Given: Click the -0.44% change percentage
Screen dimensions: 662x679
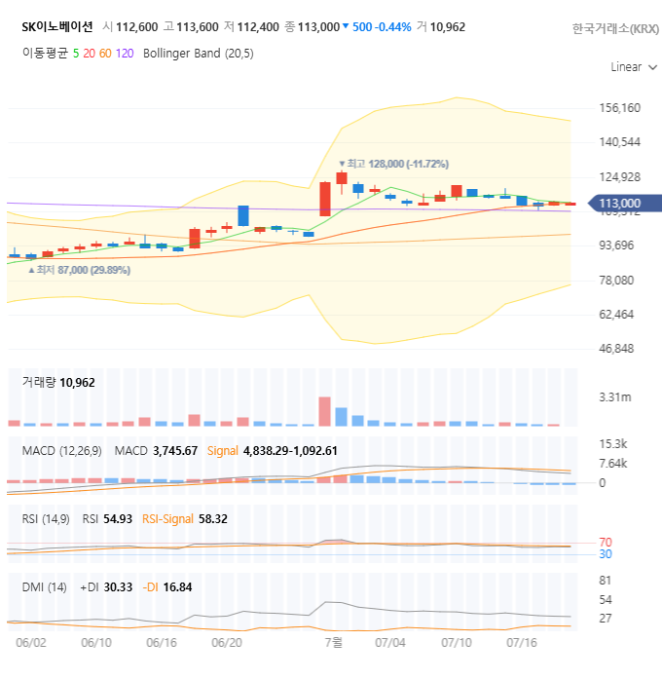Looking at the screenshot, I should [393, 27].
